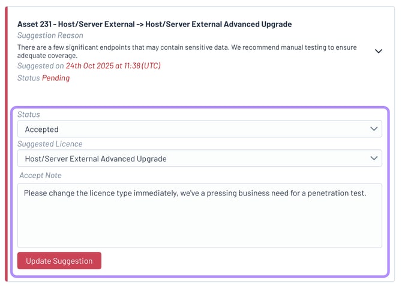Click the Status label beside Pending
The height and width of the screenshot is (286, 402).
[28, 78]
